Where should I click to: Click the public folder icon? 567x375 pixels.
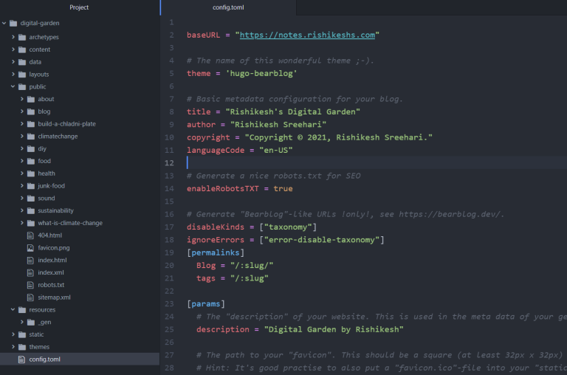(22, 86)
